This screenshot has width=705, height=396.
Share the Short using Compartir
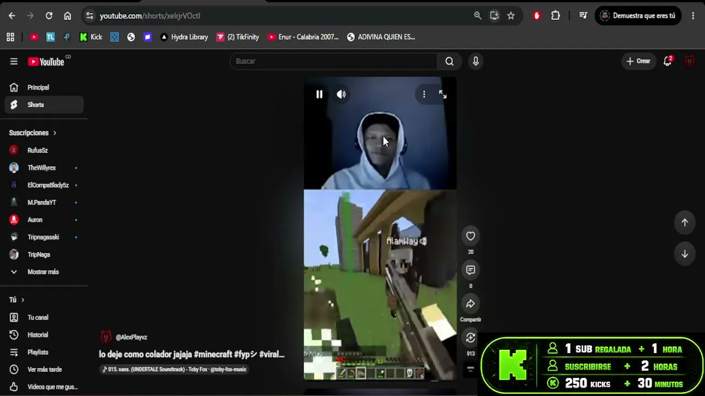(470, 304)
